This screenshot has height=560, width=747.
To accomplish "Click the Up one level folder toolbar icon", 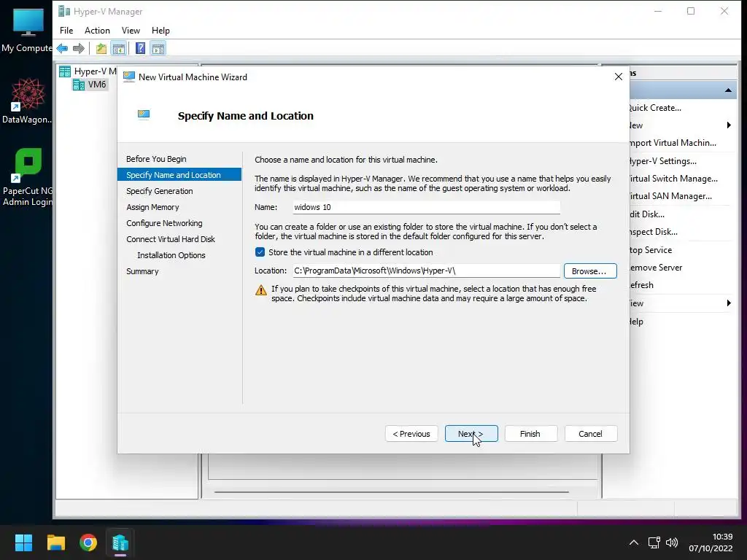I will tap(101, 48).
